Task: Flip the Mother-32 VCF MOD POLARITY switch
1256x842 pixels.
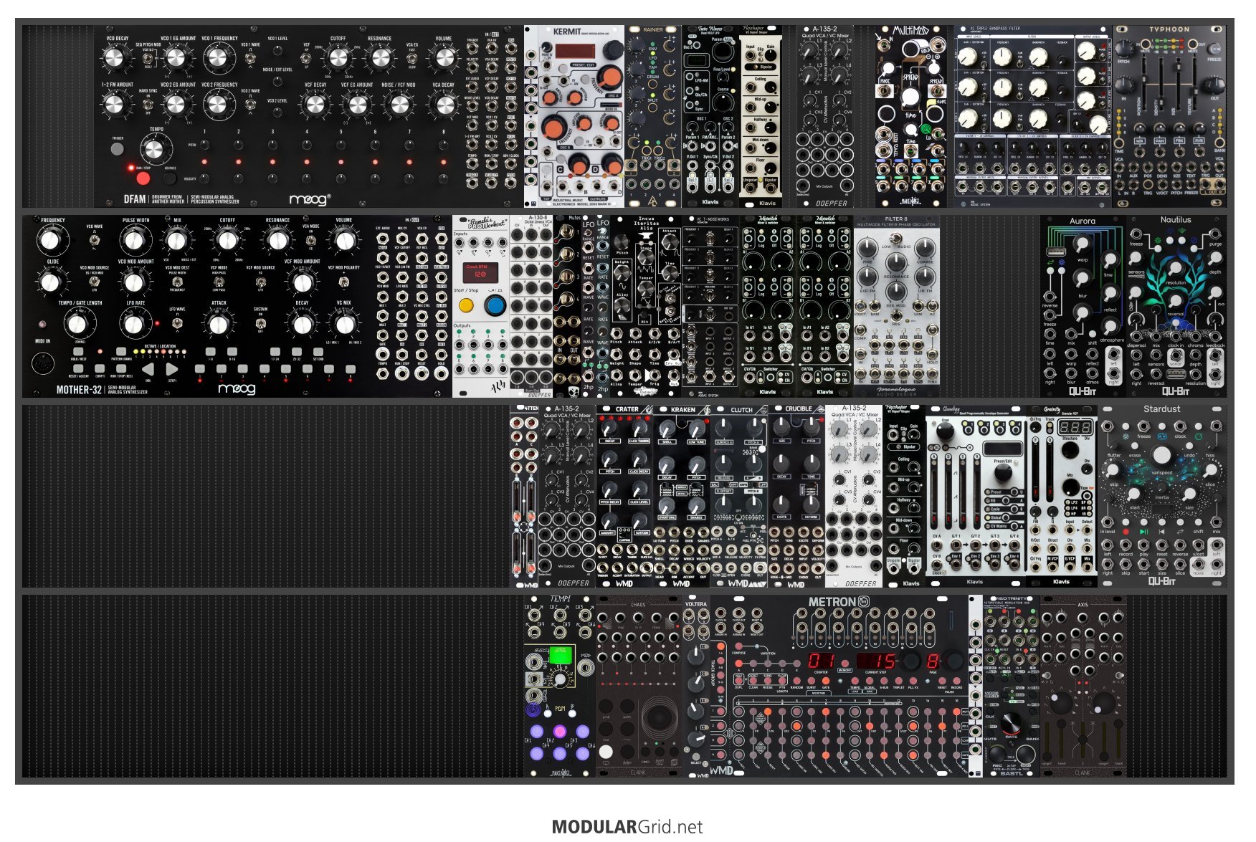Action: (344, 282)
